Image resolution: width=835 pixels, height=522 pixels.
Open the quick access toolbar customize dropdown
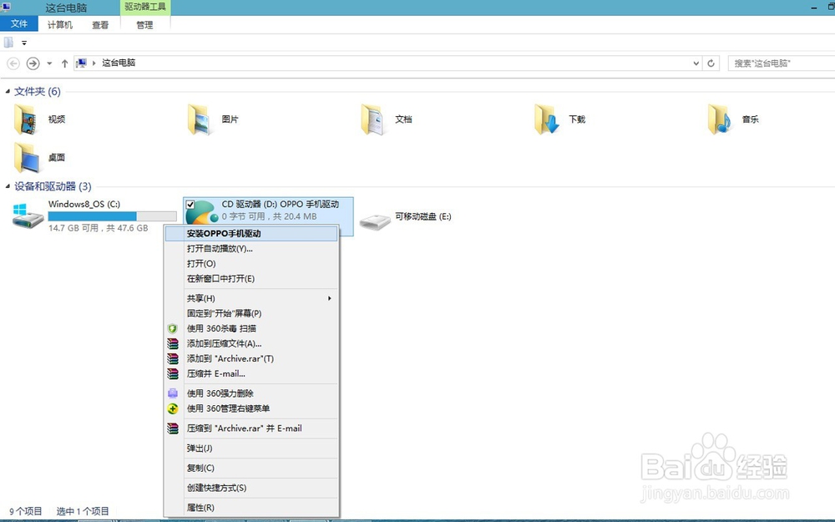[24, 43]
